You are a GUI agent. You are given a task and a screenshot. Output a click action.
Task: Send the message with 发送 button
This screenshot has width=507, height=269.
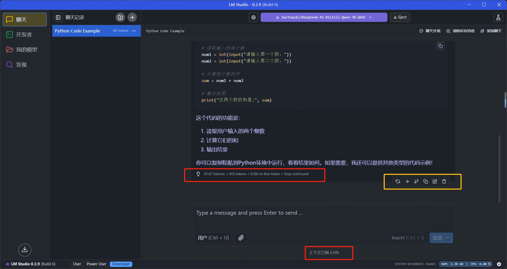pyautogui.click(x=441, y=238)
